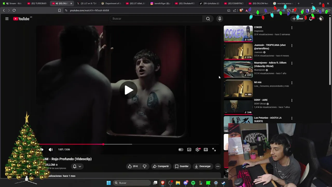Screen dimensions: 332x187
Task: Enter fullscreen mode in the player
Action: (x=214, y=150)
